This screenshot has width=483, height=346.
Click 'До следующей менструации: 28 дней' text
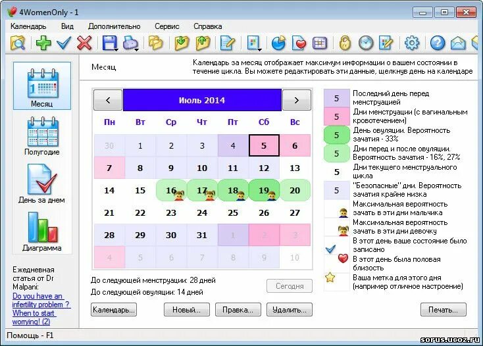click(x=153, y=280)
